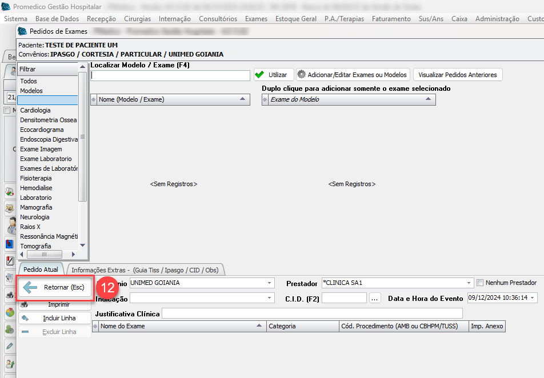Expand the Indicação dropdown
This screenshot has height=378, width=544.
(x=270, y=298)
